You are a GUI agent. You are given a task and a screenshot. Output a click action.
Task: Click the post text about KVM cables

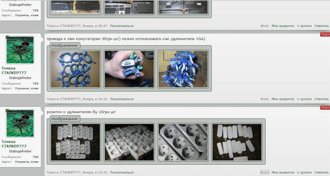click(126, 39)
